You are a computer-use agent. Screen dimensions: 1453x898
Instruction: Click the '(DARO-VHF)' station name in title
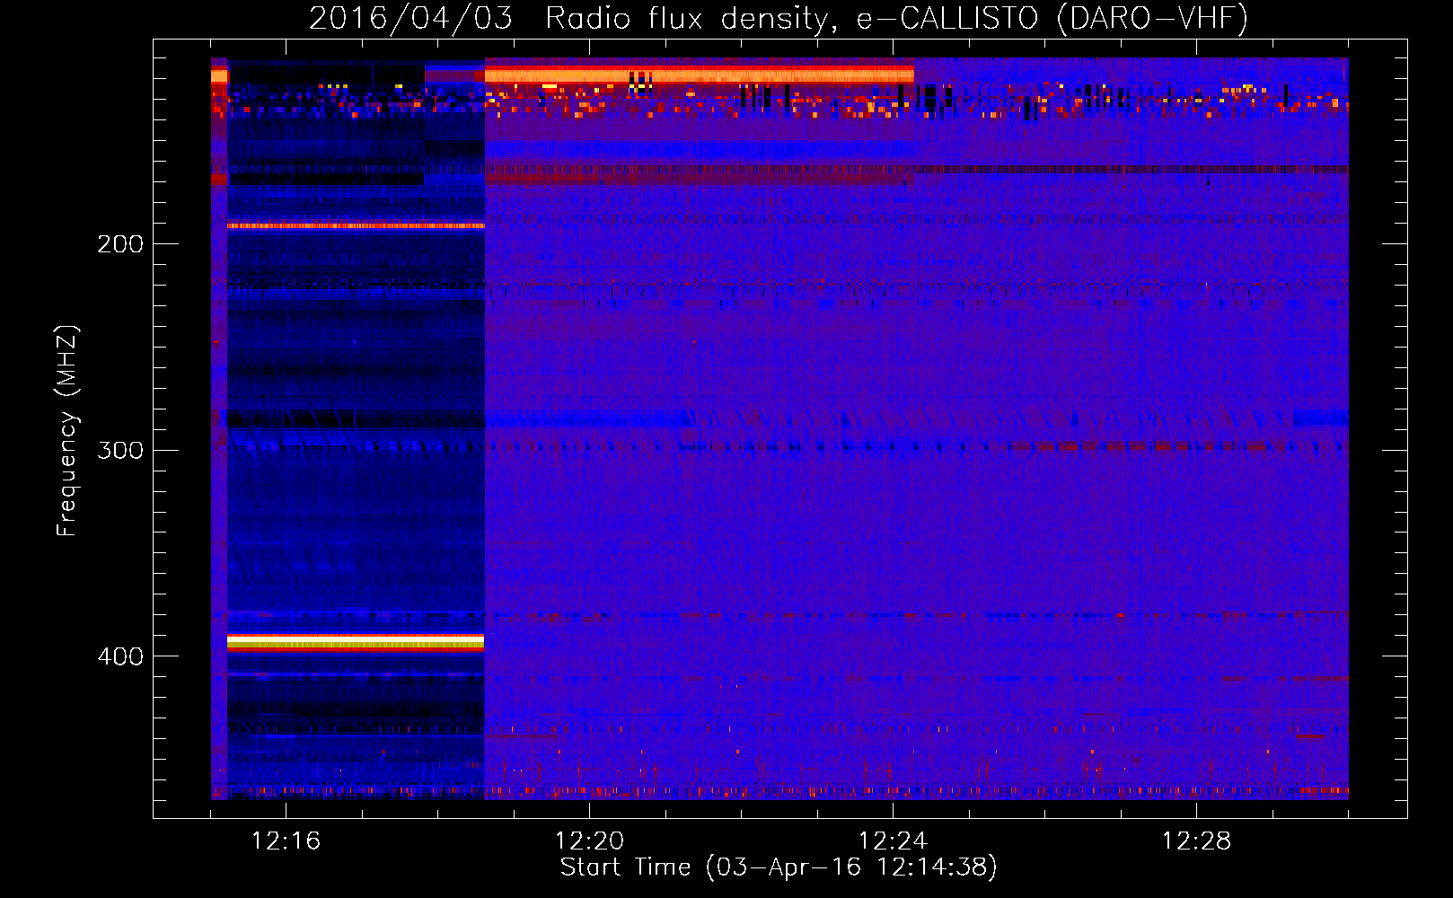[1152, 18]
